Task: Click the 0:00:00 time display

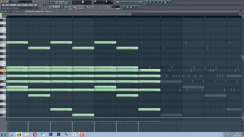Action: (59, 3)
